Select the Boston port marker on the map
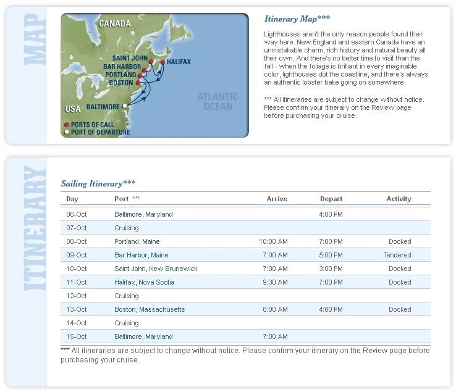The height and width of the screenshot is (392, 456). point(138,82)
